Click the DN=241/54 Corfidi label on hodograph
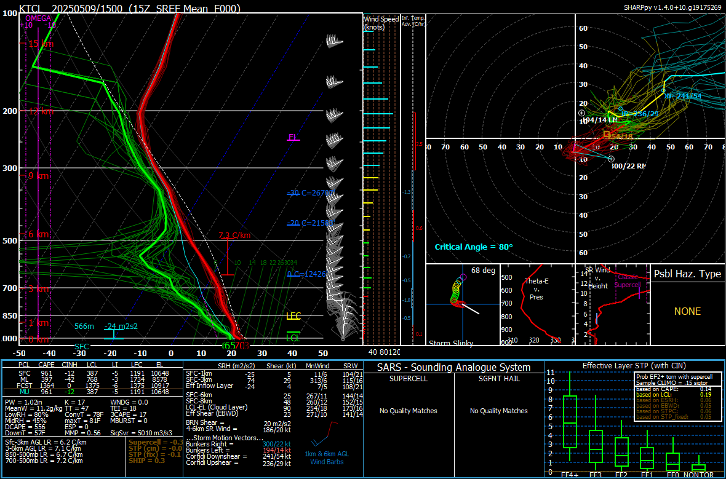 pos(682,97)
